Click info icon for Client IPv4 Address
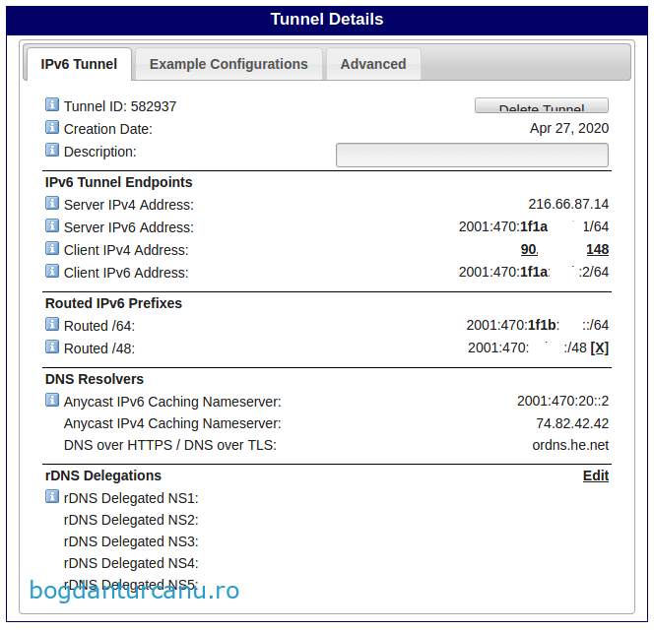The width and height of the screenshot is (654, 632). tap(52, 249)
